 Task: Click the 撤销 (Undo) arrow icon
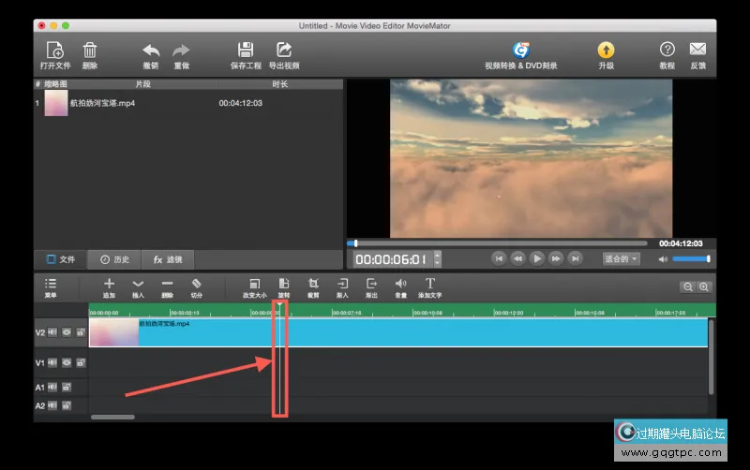pos(151,51)
